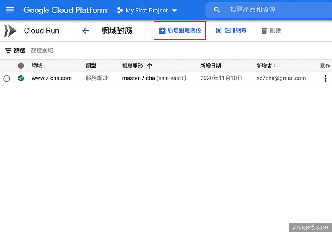Open the three-dot actions menu for www.7-cha.com
This screenshot has height=232, width=332.
(325, 79)
